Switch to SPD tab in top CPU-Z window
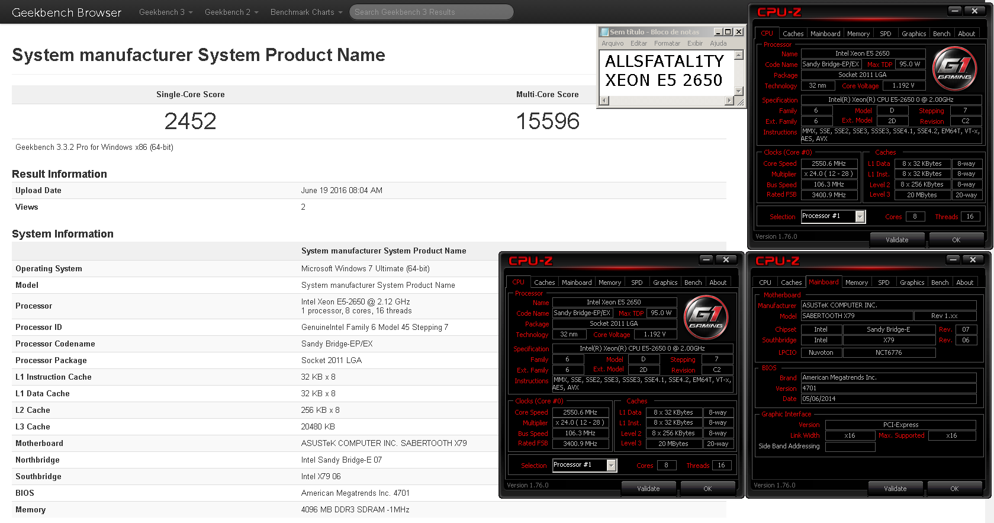Screen dimensions: 994x523 885,34
